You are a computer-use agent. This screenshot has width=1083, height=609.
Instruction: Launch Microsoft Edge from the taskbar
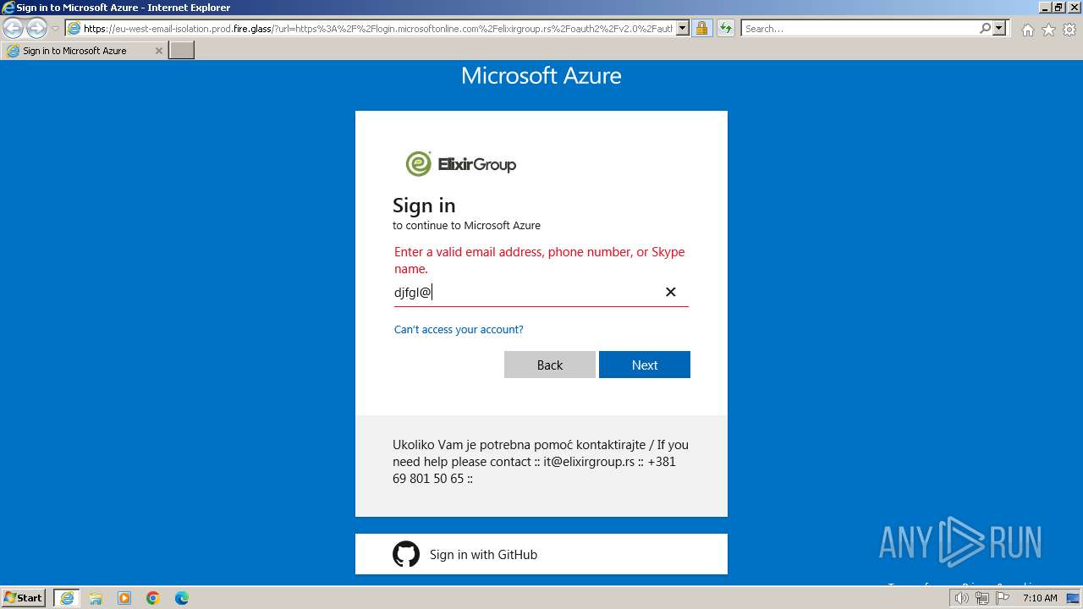[182, 598]
